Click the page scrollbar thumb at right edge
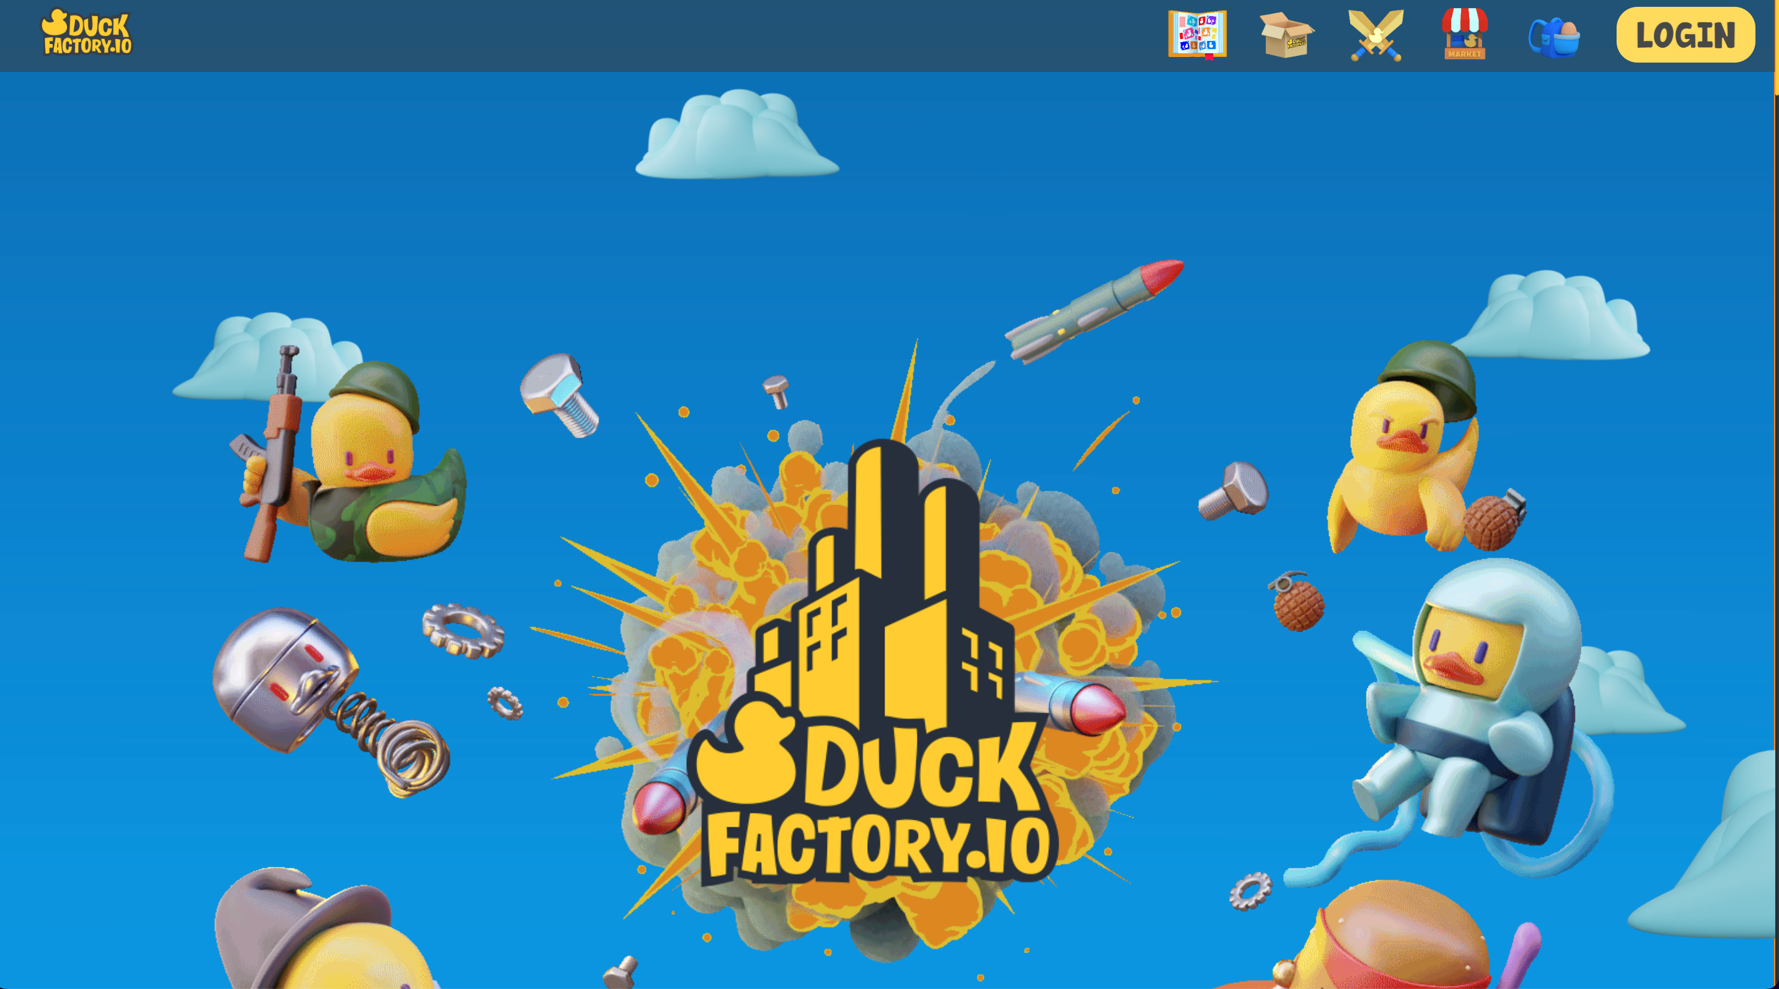Viewport: 1779px width, 989px height. point(1777,48)
